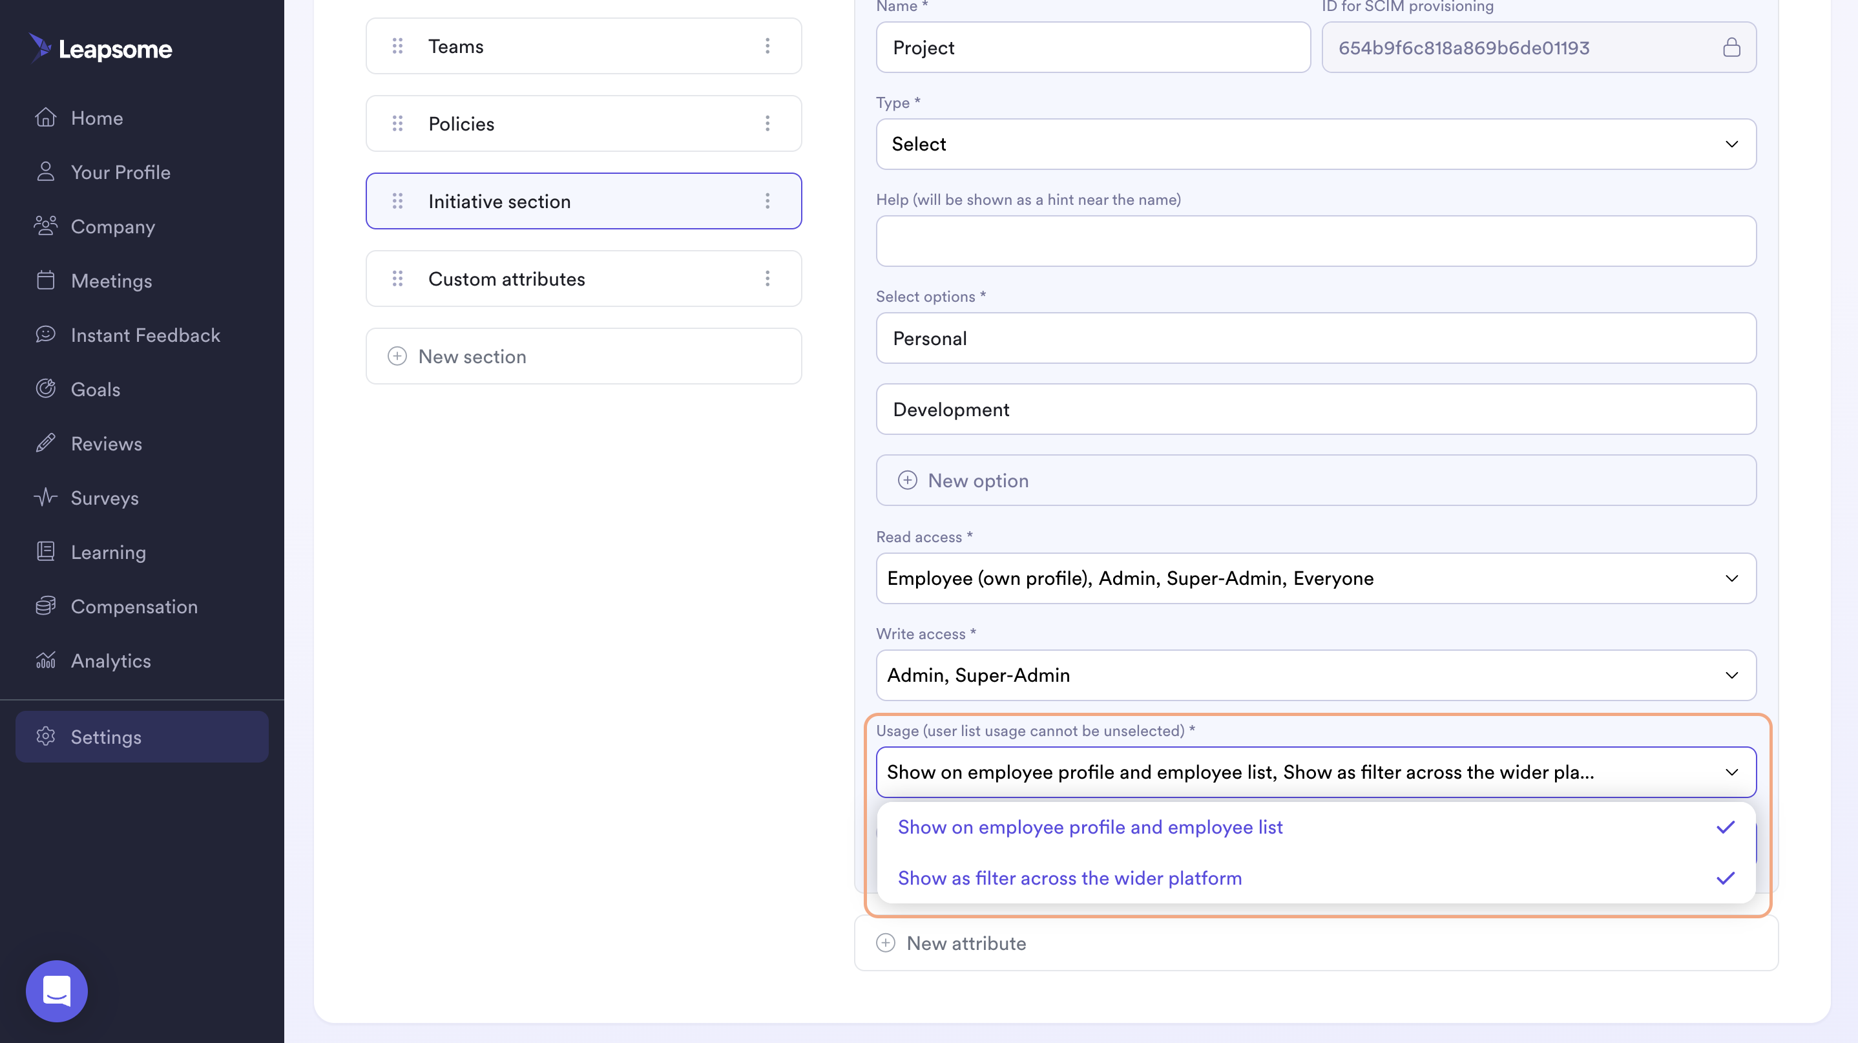Click the Usage dropdown chevron arrow
The height and width of the screenshot is (1043, 1858).
point(1731,772)
